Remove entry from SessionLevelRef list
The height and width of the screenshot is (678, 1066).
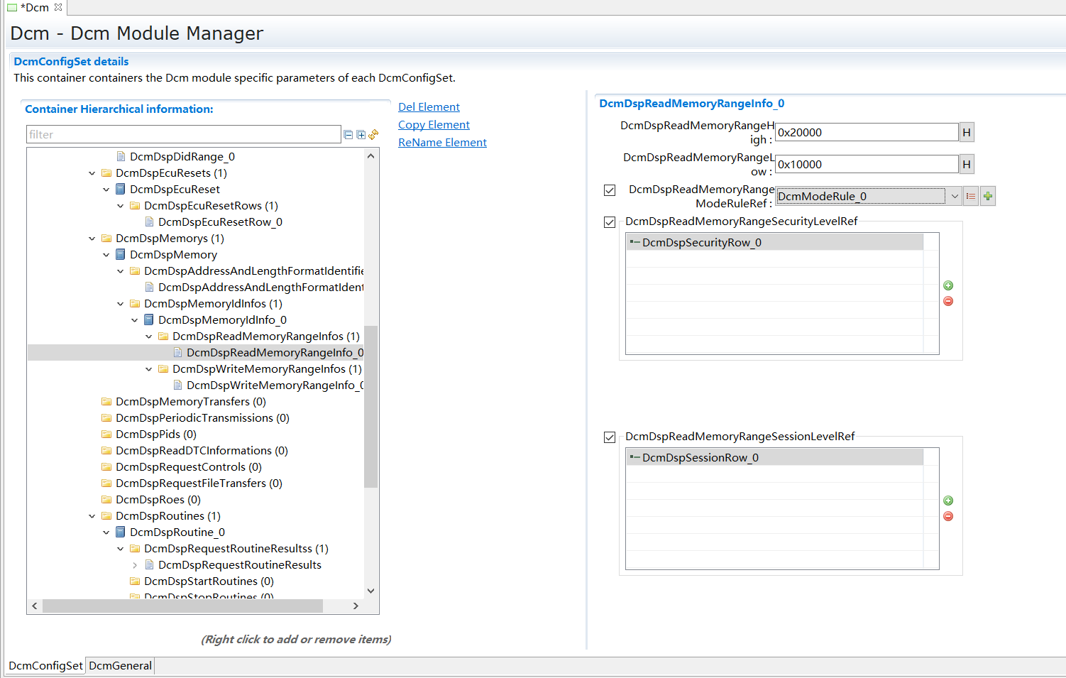(948, 516)
